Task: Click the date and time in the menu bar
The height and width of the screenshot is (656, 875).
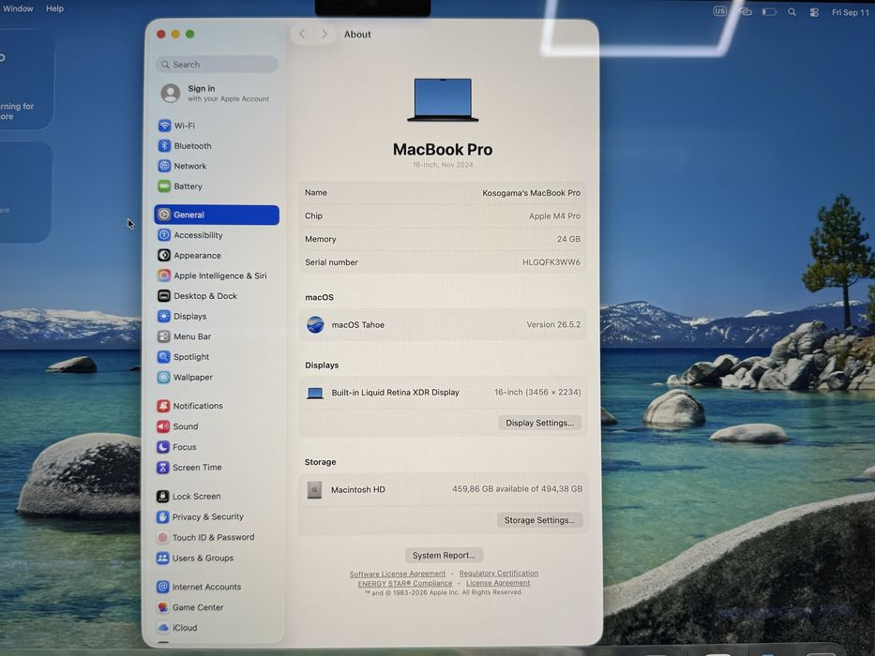Action: coord(851,12)
